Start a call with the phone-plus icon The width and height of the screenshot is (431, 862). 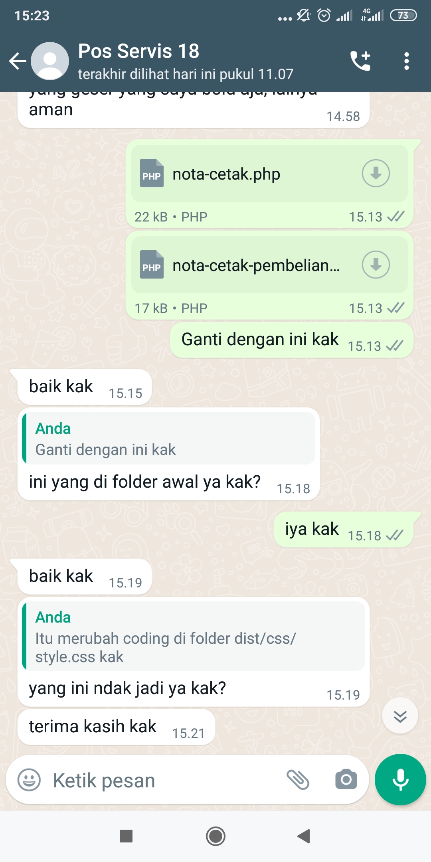point(360,61)
